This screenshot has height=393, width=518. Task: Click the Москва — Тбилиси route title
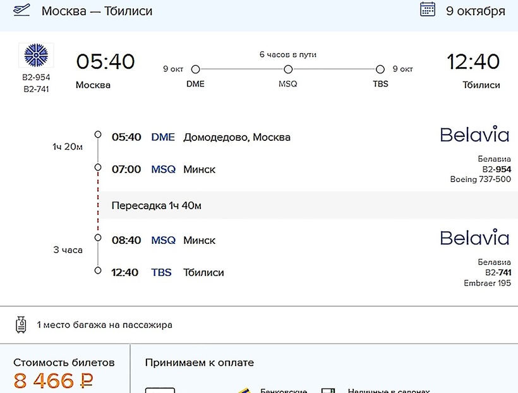(x=97, y=11)
